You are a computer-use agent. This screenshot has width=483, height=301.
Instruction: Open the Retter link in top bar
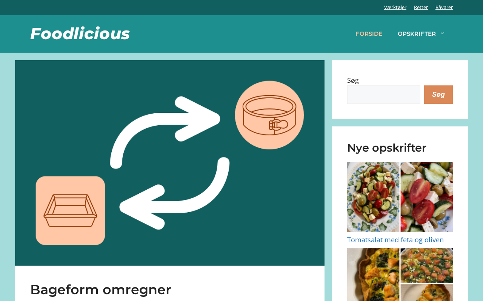pos(421,7)
